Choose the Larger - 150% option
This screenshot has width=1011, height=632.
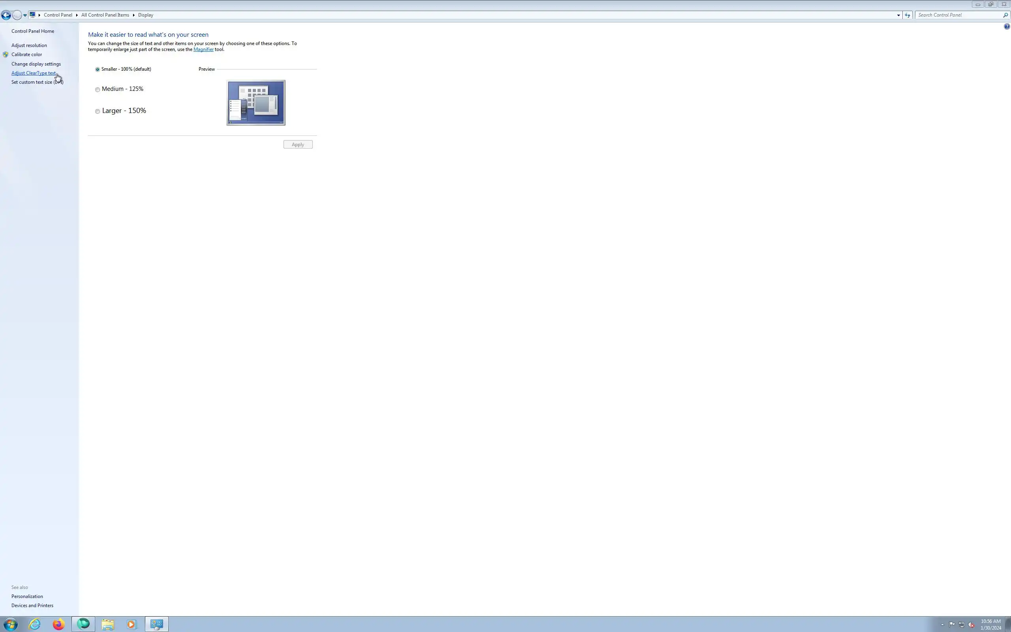[x=97, y=111]
